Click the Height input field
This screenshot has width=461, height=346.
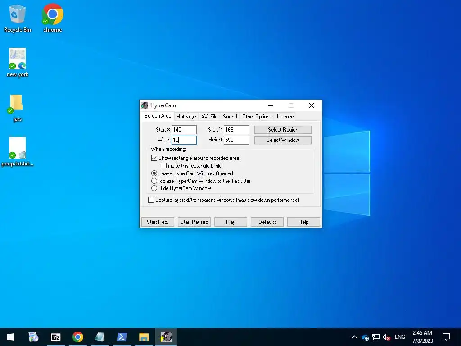point(236,140)
